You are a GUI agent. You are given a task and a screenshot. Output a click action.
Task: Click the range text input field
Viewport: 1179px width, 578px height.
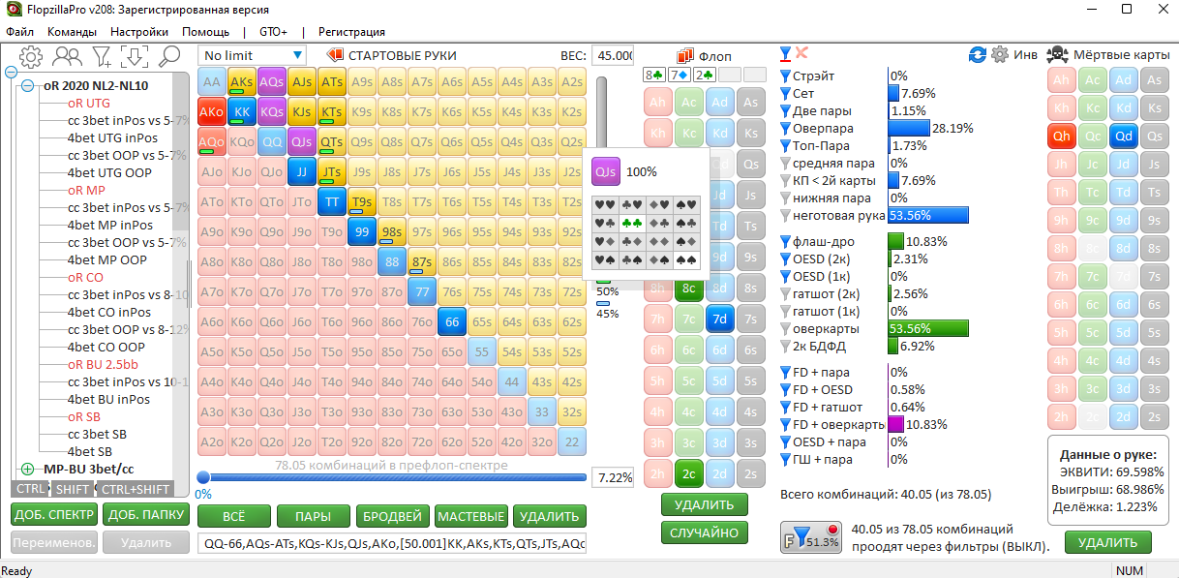391,544
